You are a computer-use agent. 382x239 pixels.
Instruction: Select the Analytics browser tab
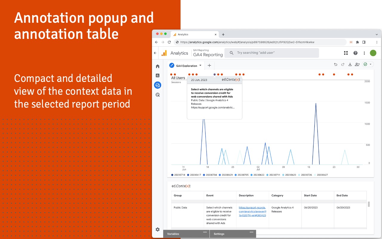194,34
